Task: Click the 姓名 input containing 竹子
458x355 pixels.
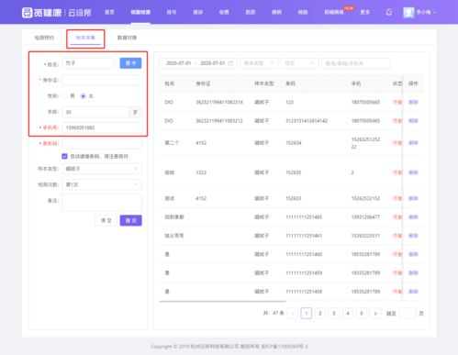Action: click(88, 63)
